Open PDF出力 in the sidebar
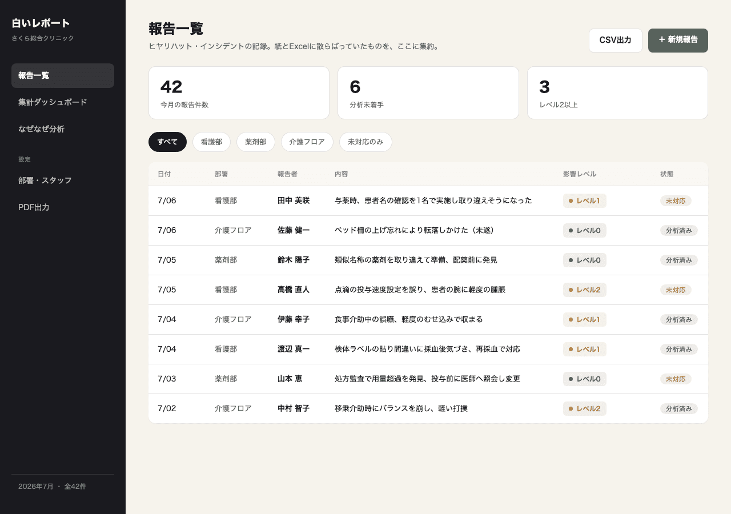This screenshot has width=731, height=514. (63, 207)
